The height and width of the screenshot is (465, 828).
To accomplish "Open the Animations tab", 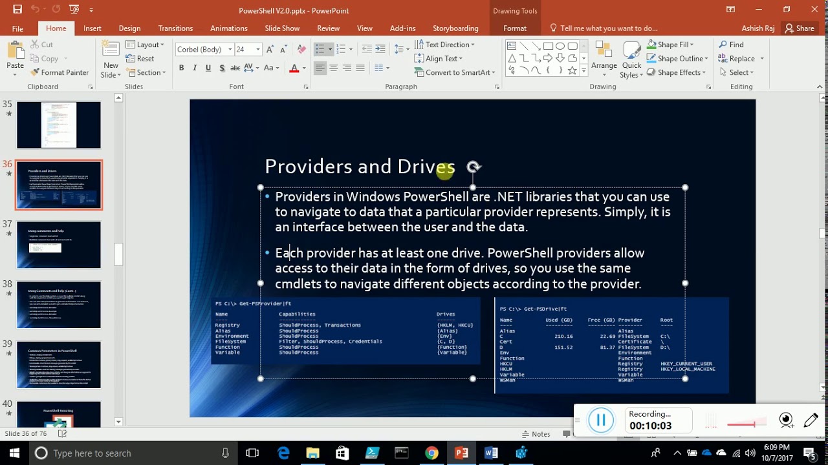I will coord(229,28).
